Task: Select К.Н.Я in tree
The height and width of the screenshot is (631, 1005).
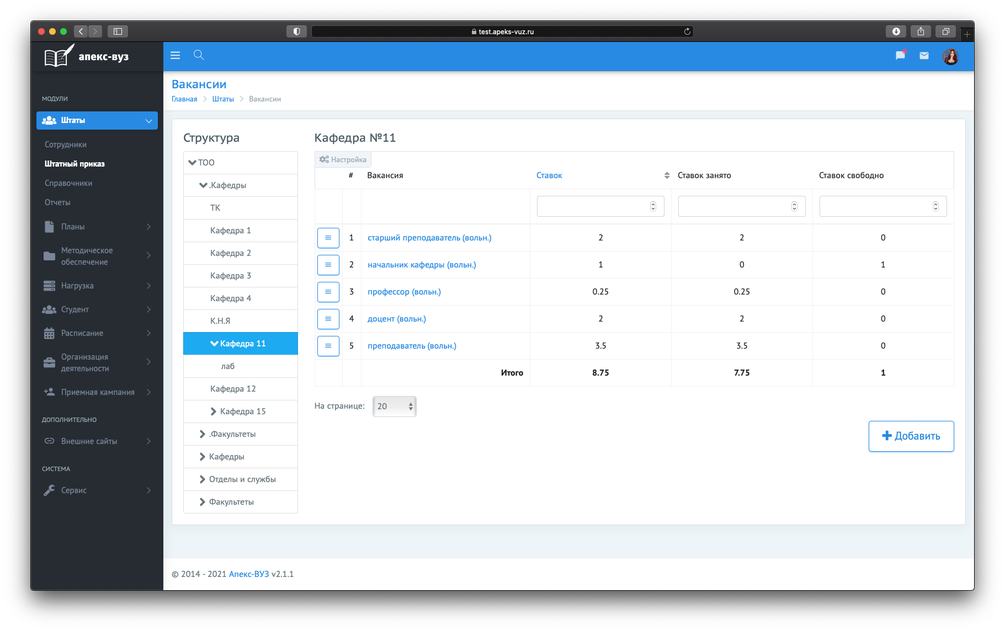Action: point(241,321)
